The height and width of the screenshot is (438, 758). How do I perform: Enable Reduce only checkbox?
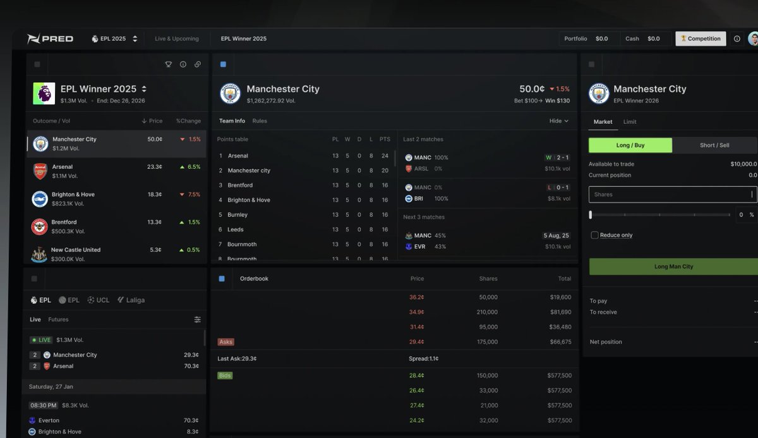coord(594,235)
